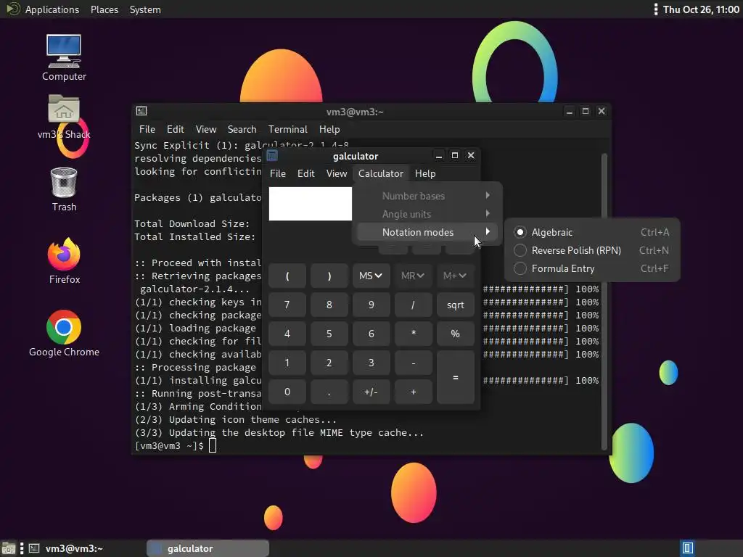Click the decimal point button

point(329,392)
